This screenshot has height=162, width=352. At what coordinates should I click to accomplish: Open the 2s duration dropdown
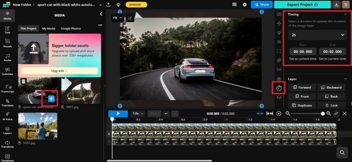point(318,35)
